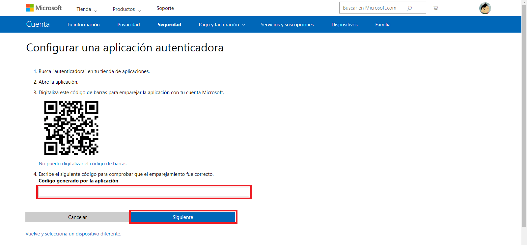
Task: Select the Seguridad tab
Action: pos(169,25)
